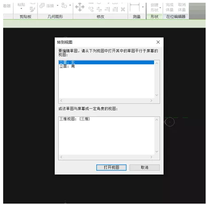Click the 在位编辑器 panel title
207x205 pixels.
coord(176,17)
